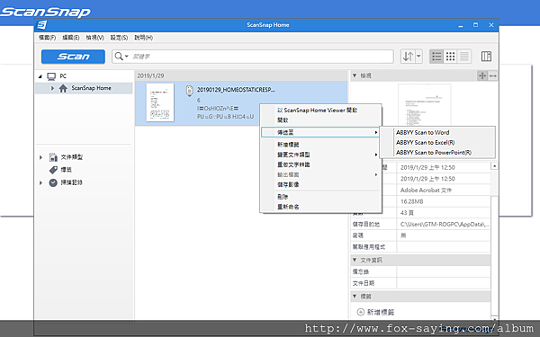Open the 說明(H) menu

[144, 38]
